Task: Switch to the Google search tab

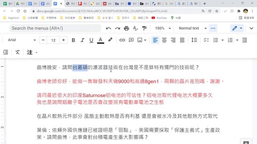Action: coord(169,4)
